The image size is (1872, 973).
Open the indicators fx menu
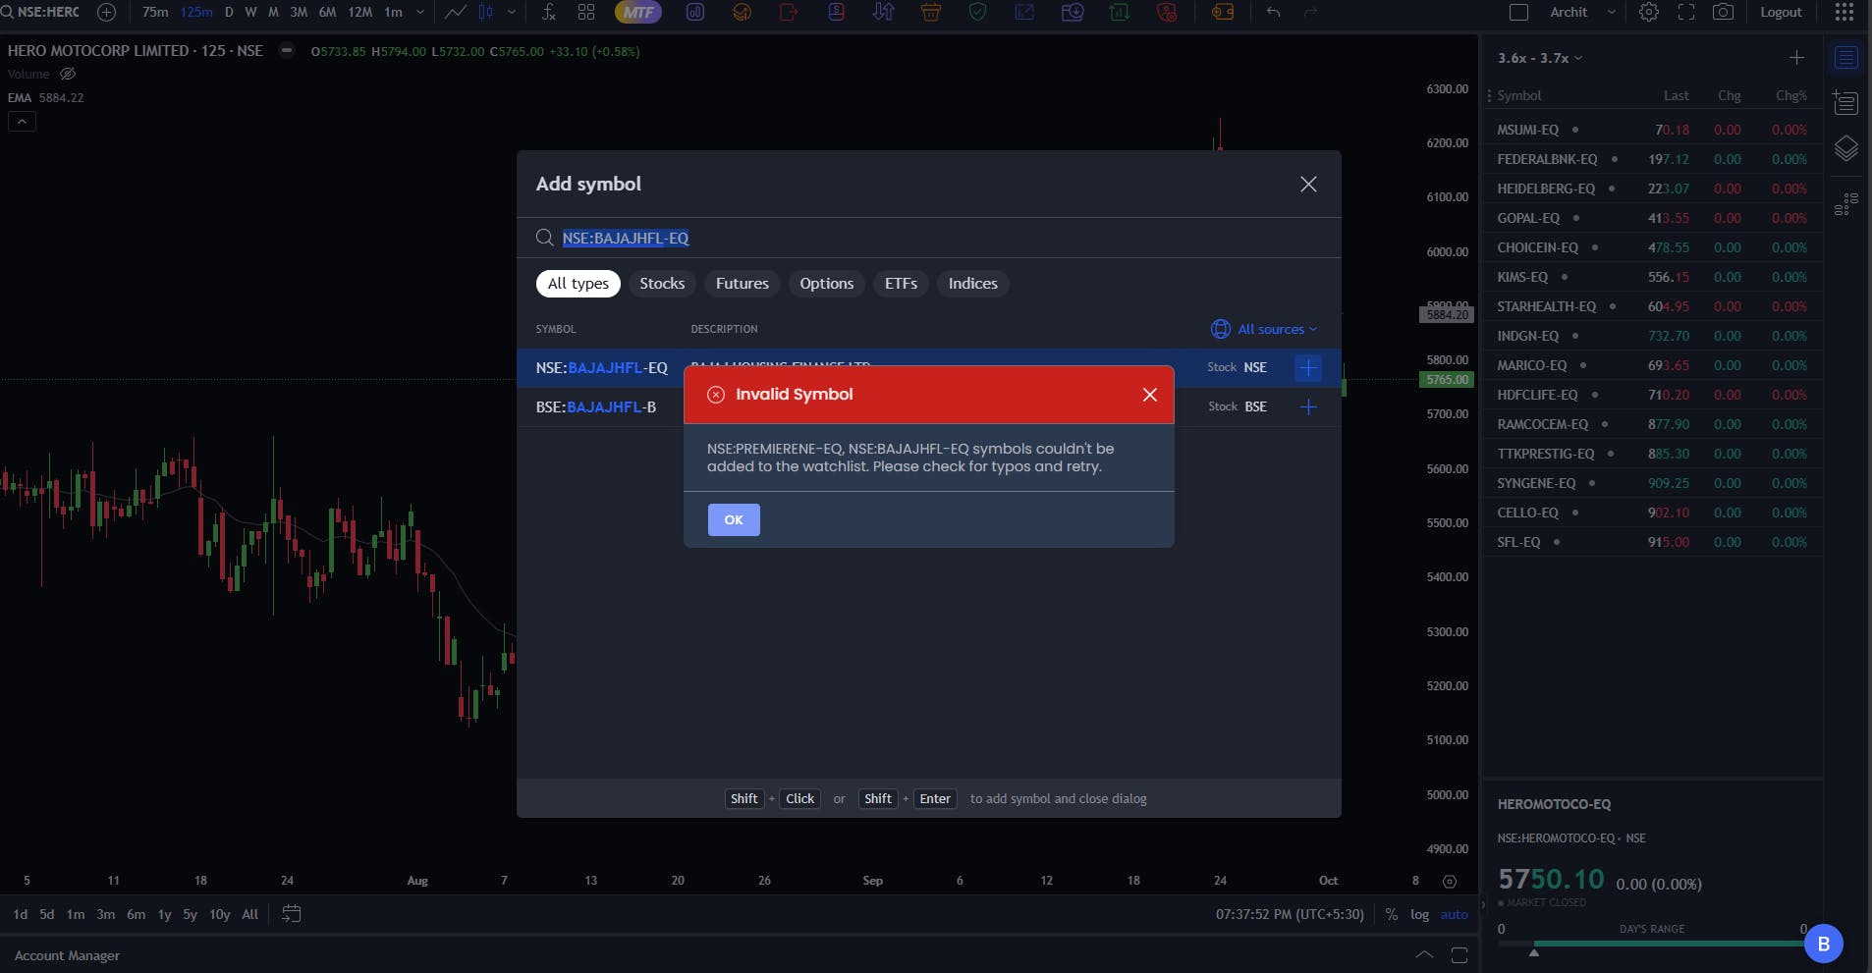point(548,13)
